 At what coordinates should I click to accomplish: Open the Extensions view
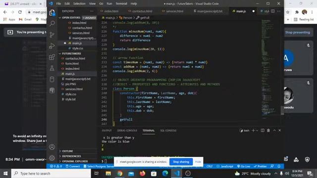(52, 57)
